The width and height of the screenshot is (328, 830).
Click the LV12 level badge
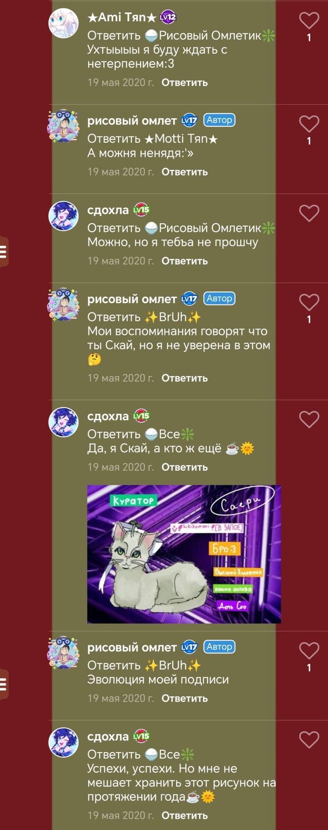point(168,18)
